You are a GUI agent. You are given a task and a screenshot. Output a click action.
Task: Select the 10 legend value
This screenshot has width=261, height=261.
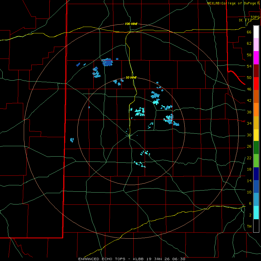[249, 192]
